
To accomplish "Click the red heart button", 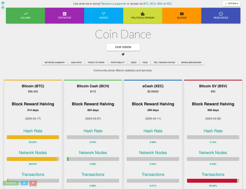I will pos(33,183).
